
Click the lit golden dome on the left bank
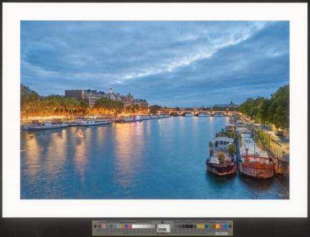(x=111, y=90)
